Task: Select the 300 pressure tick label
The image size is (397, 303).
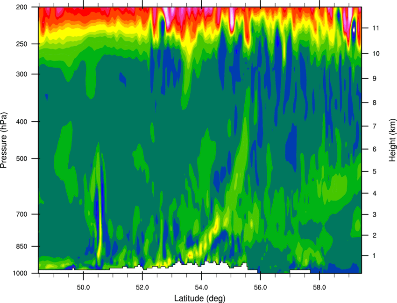Action: pyautogui.click(x=21, y=74)
